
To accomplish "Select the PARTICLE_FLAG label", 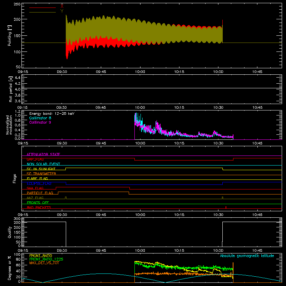I will [40, 193].
